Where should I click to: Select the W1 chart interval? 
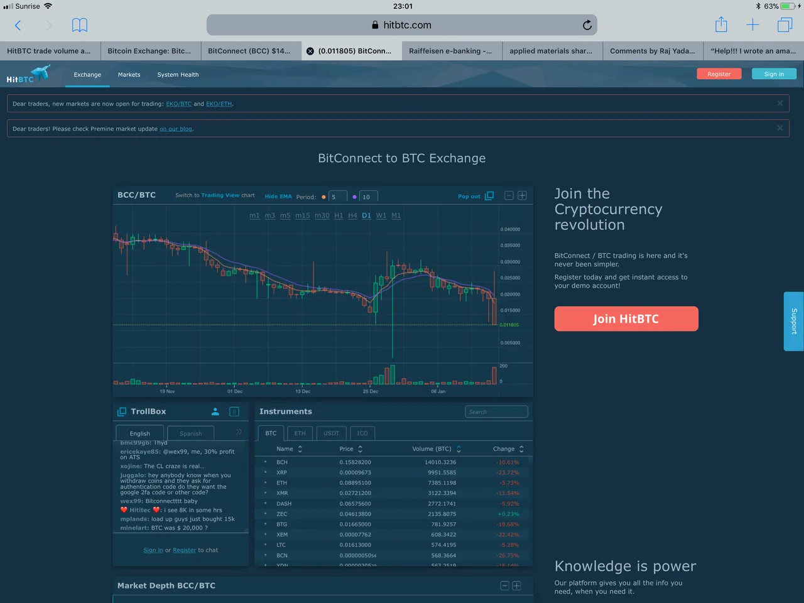pyautogui.click(x=381, y=215)
